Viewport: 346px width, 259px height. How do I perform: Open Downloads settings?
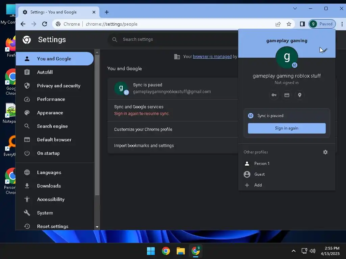click(x=54, y=186)
